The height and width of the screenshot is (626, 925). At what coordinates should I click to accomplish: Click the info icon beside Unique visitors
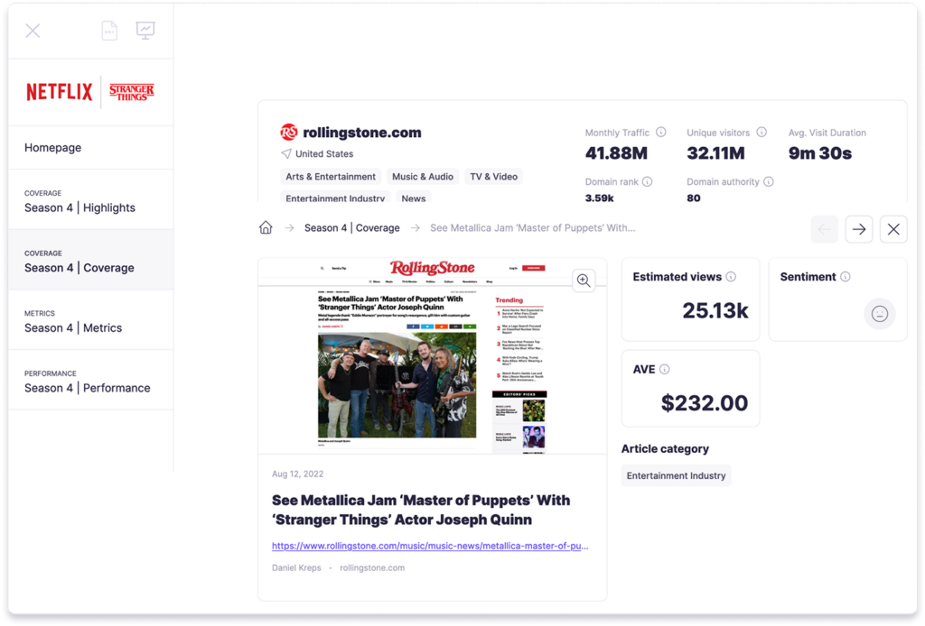761,133
